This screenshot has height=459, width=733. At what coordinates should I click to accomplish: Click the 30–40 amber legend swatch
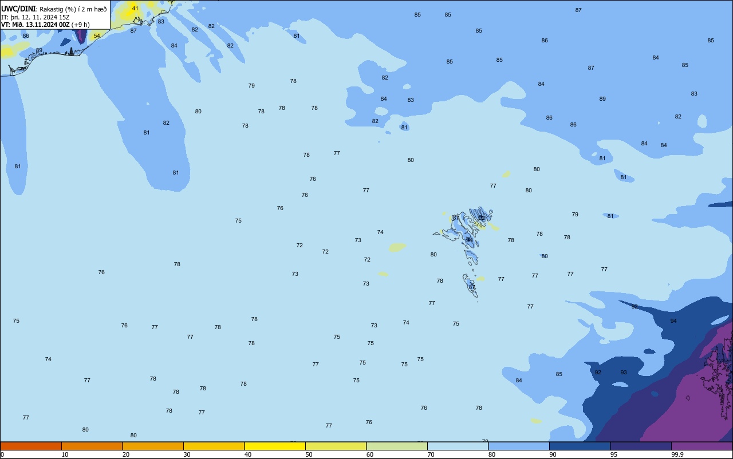click(214, 446)
